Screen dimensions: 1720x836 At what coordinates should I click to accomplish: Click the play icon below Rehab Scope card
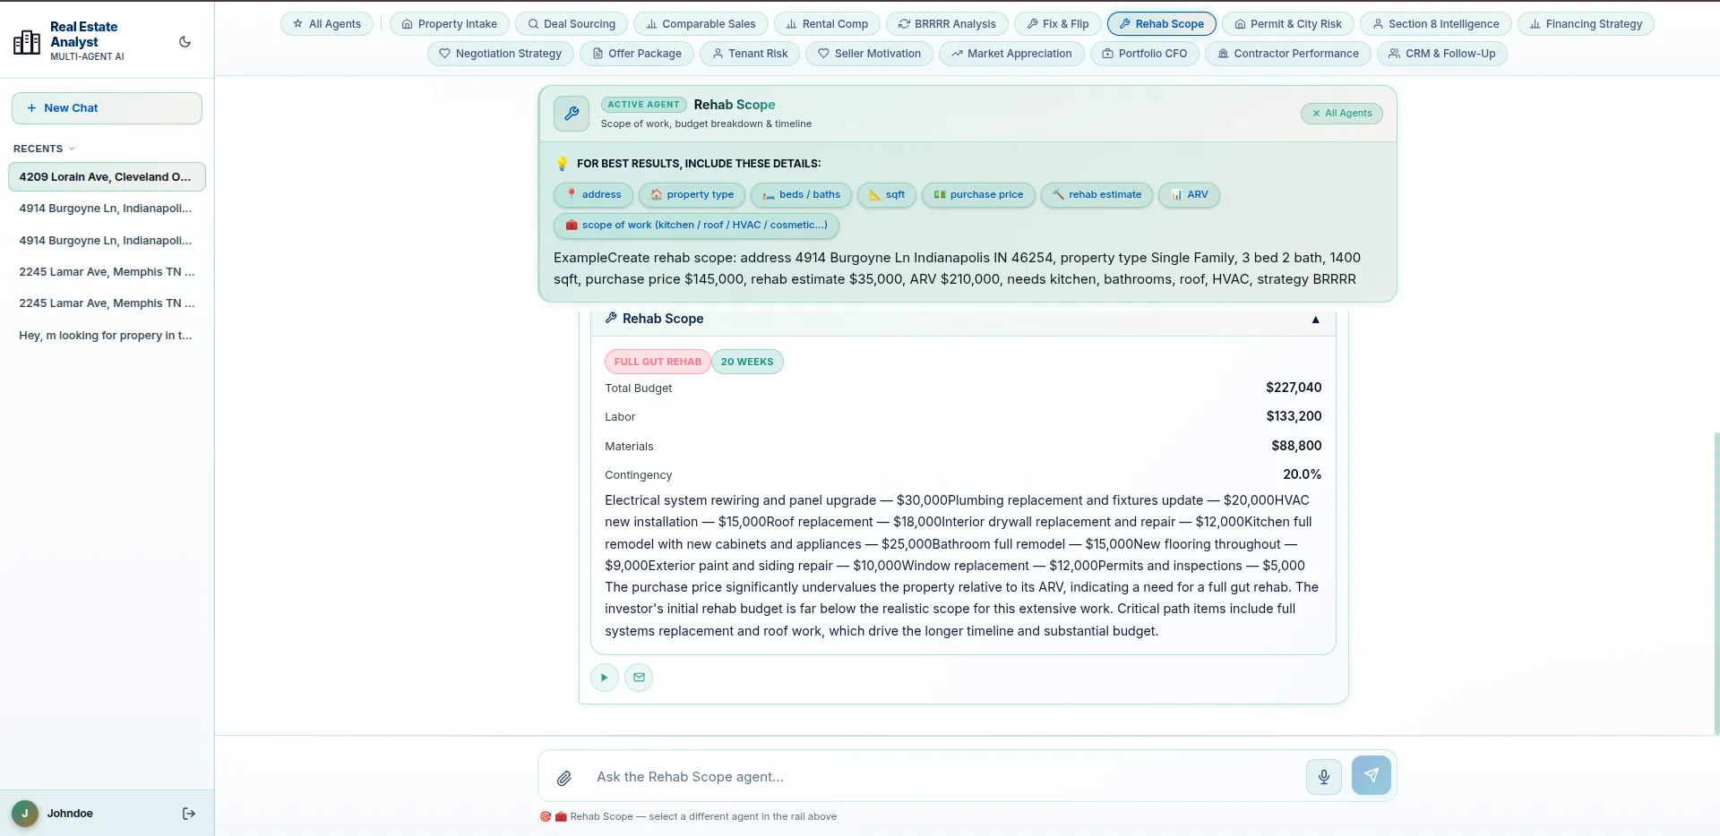coord(605,678)
